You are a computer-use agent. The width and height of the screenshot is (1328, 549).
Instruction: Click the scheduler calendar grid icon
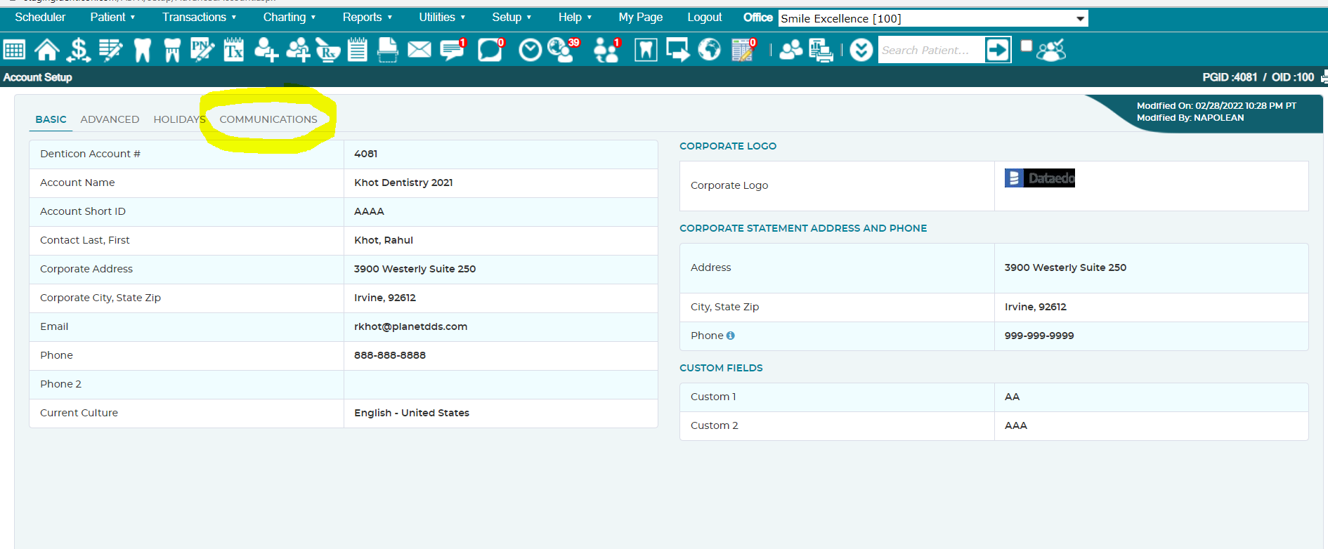(x=14, y=50)
